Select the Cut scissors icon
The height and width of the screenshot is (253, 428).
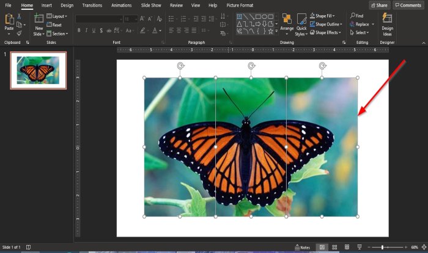(20, 16)
